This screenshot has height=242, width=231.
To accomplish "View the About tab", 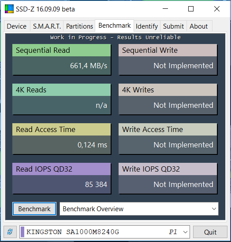I will click(x=199, y=26).
